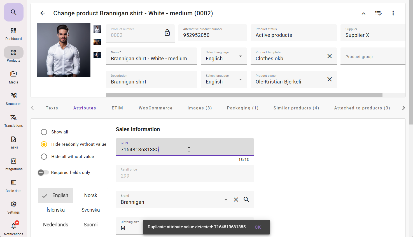Select Hide all without value option
The image size is (413, 237).
point(44,157)
